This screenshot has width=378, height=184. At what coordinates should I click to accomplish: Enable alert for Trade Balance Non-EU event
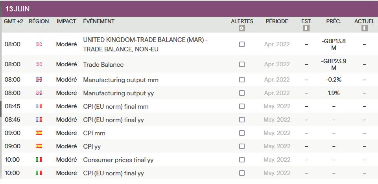242,44
